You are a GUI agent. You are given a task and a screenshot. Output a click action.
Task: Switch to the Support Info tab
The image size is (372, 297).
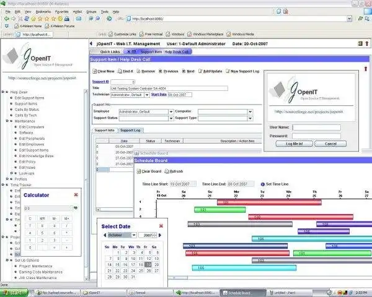click(104, 131)
